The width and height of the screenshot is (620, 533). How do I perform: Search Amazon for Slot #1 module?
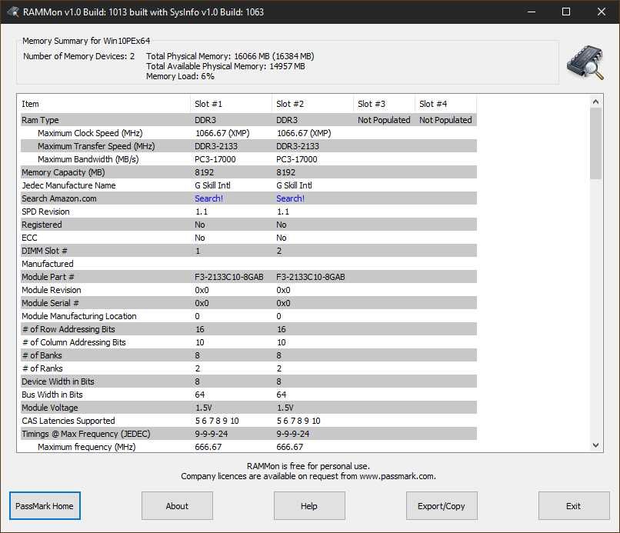click(x=208, y=198)
